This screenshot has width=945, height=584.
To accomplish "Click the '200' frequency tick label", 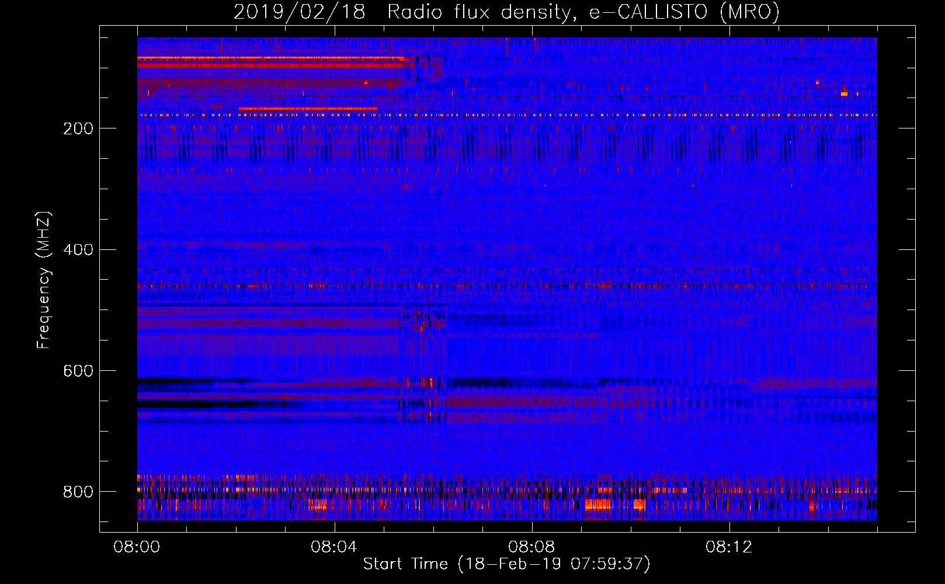I will pos(78,128).
